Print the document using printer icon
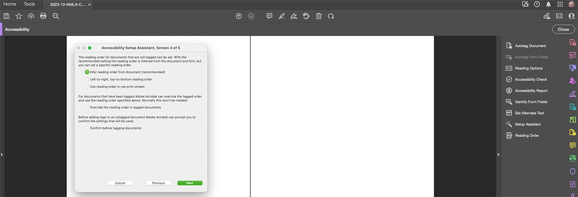 coord(43,16)
